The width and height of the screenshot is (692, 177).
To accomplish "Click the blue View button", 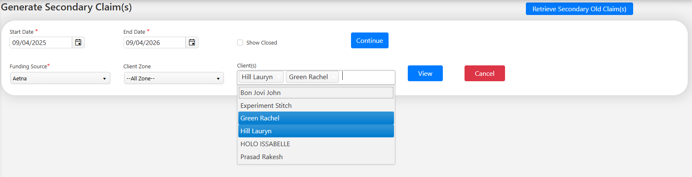I will point(425,73).
